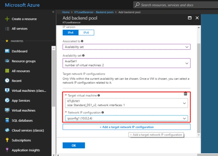218x156 pixels.
Task: Open All services list icon
Action: (x=7, y=28)
